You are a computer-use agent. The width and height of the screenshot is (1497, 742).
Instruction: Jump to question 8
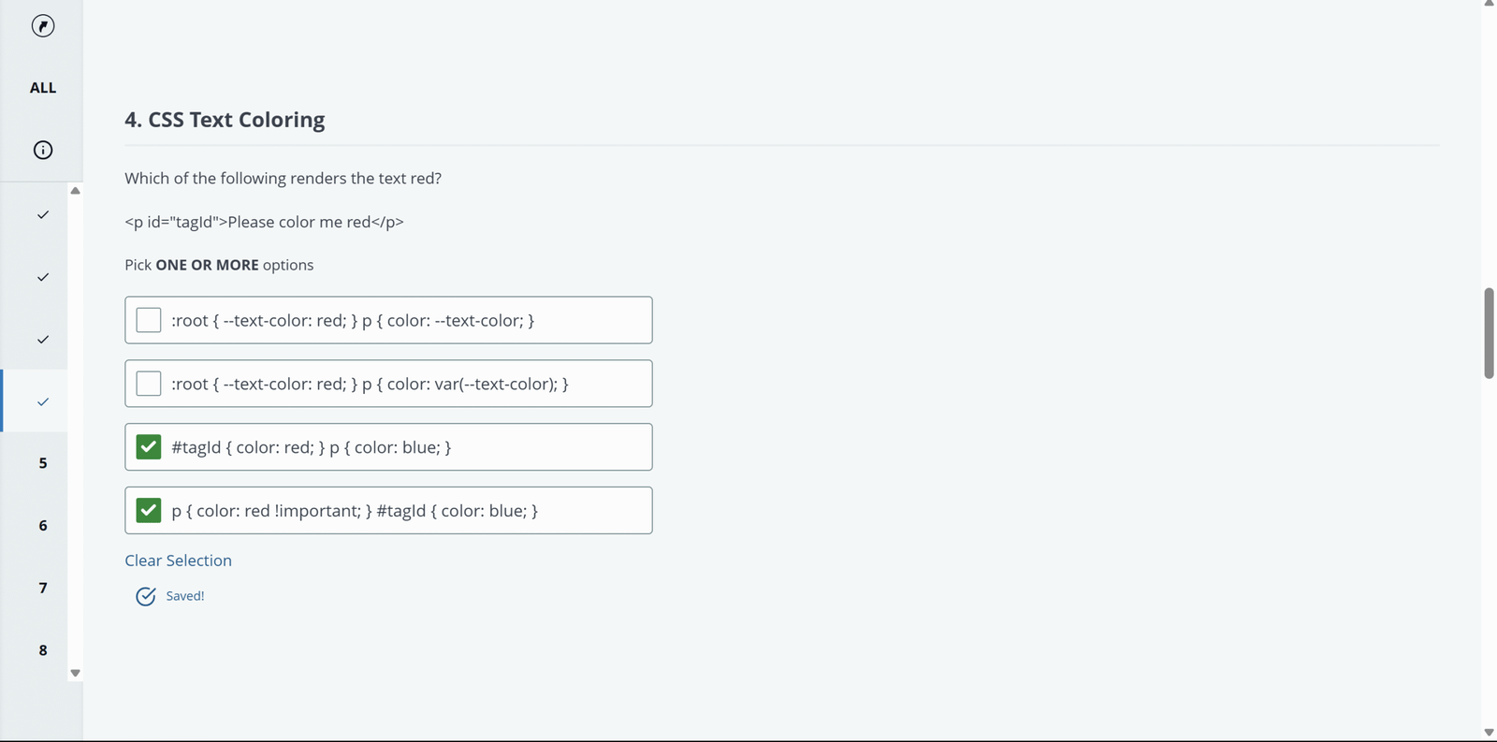[x=43, y=650]
